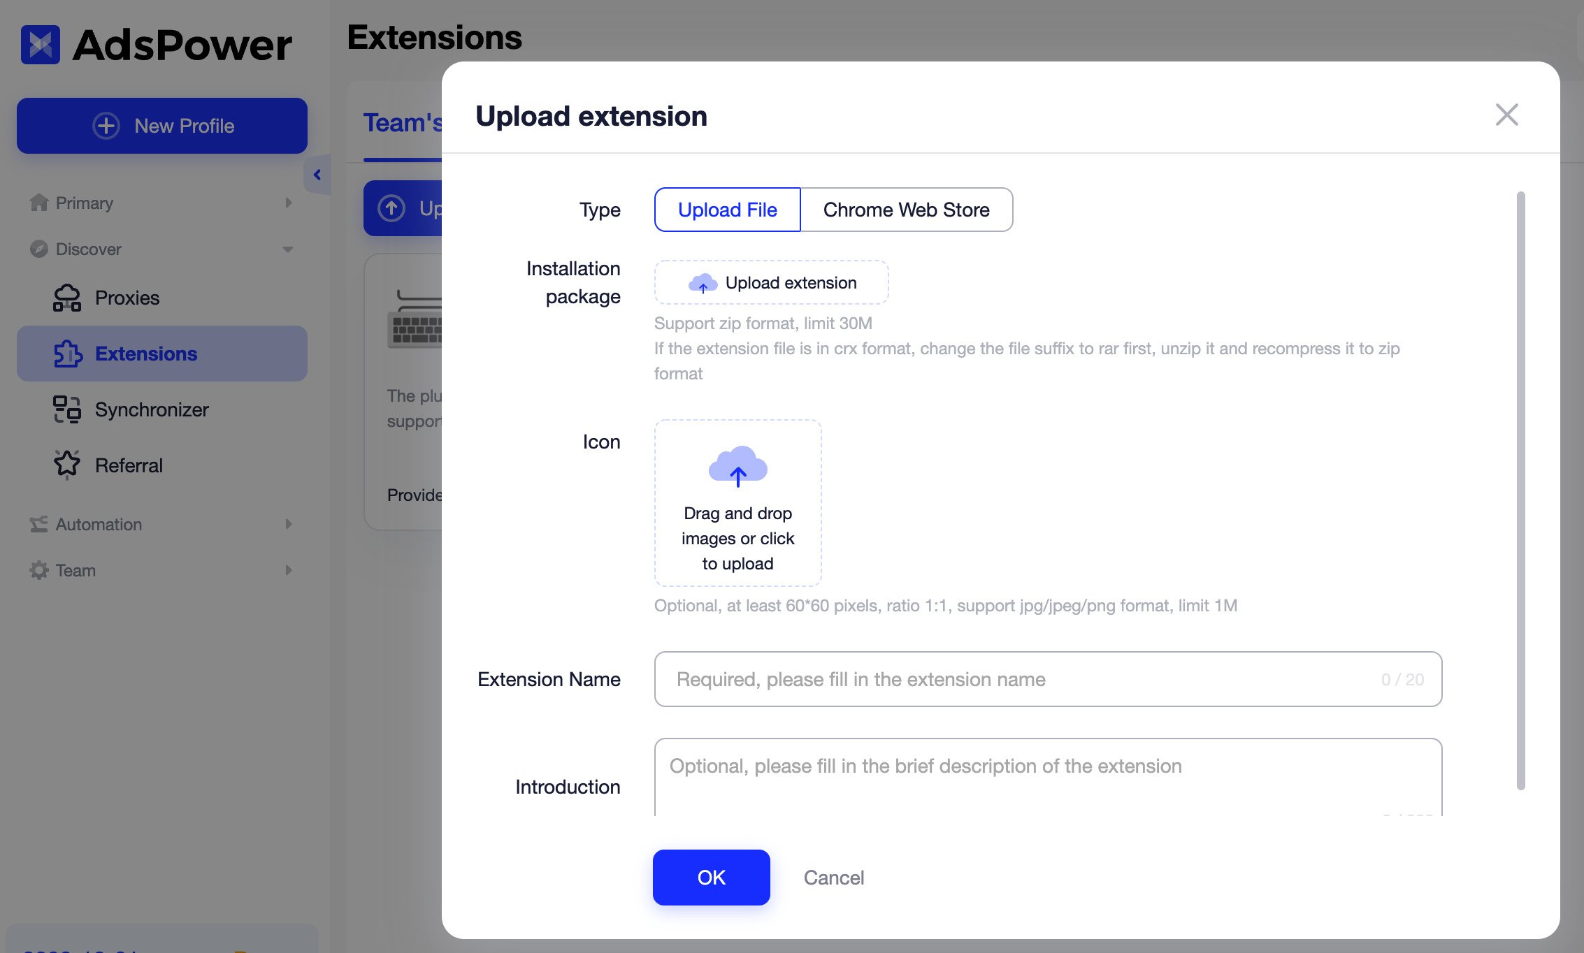
Task: Confirm upload by clicking OK
Action: tap(711, 878)
